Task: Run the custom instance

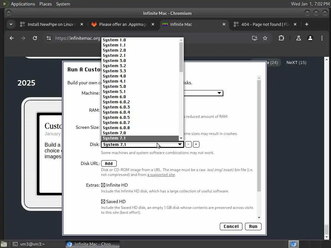Action: click(x=253, y=226)
